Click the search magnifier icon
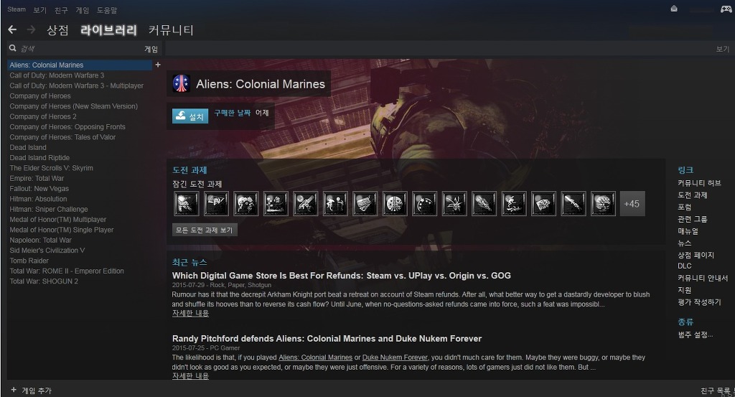Viewport: 735px width, 397px height. [x=13, y=48]
